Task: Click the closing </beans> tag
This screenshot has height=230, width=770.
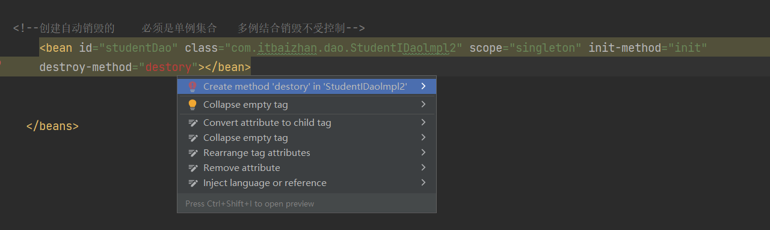Action: [x=52, y=126]
